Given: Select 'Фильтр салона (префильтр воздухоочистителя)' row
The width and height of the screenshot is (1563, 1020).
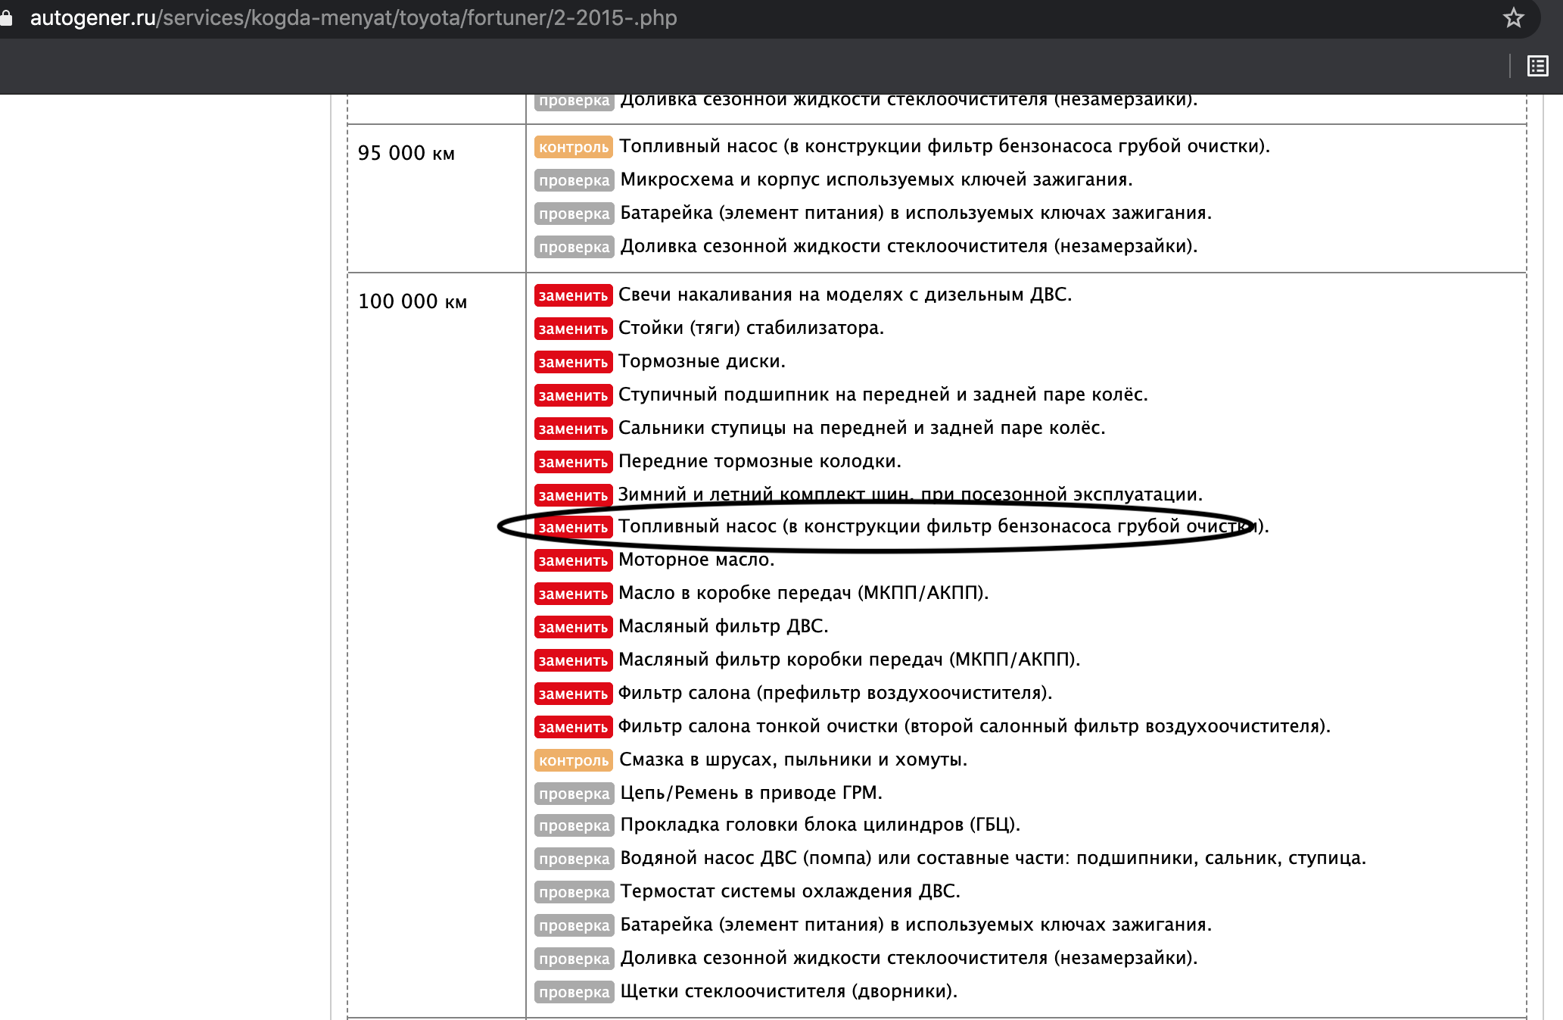Looking at the screenshot, I should click(835, 693).
